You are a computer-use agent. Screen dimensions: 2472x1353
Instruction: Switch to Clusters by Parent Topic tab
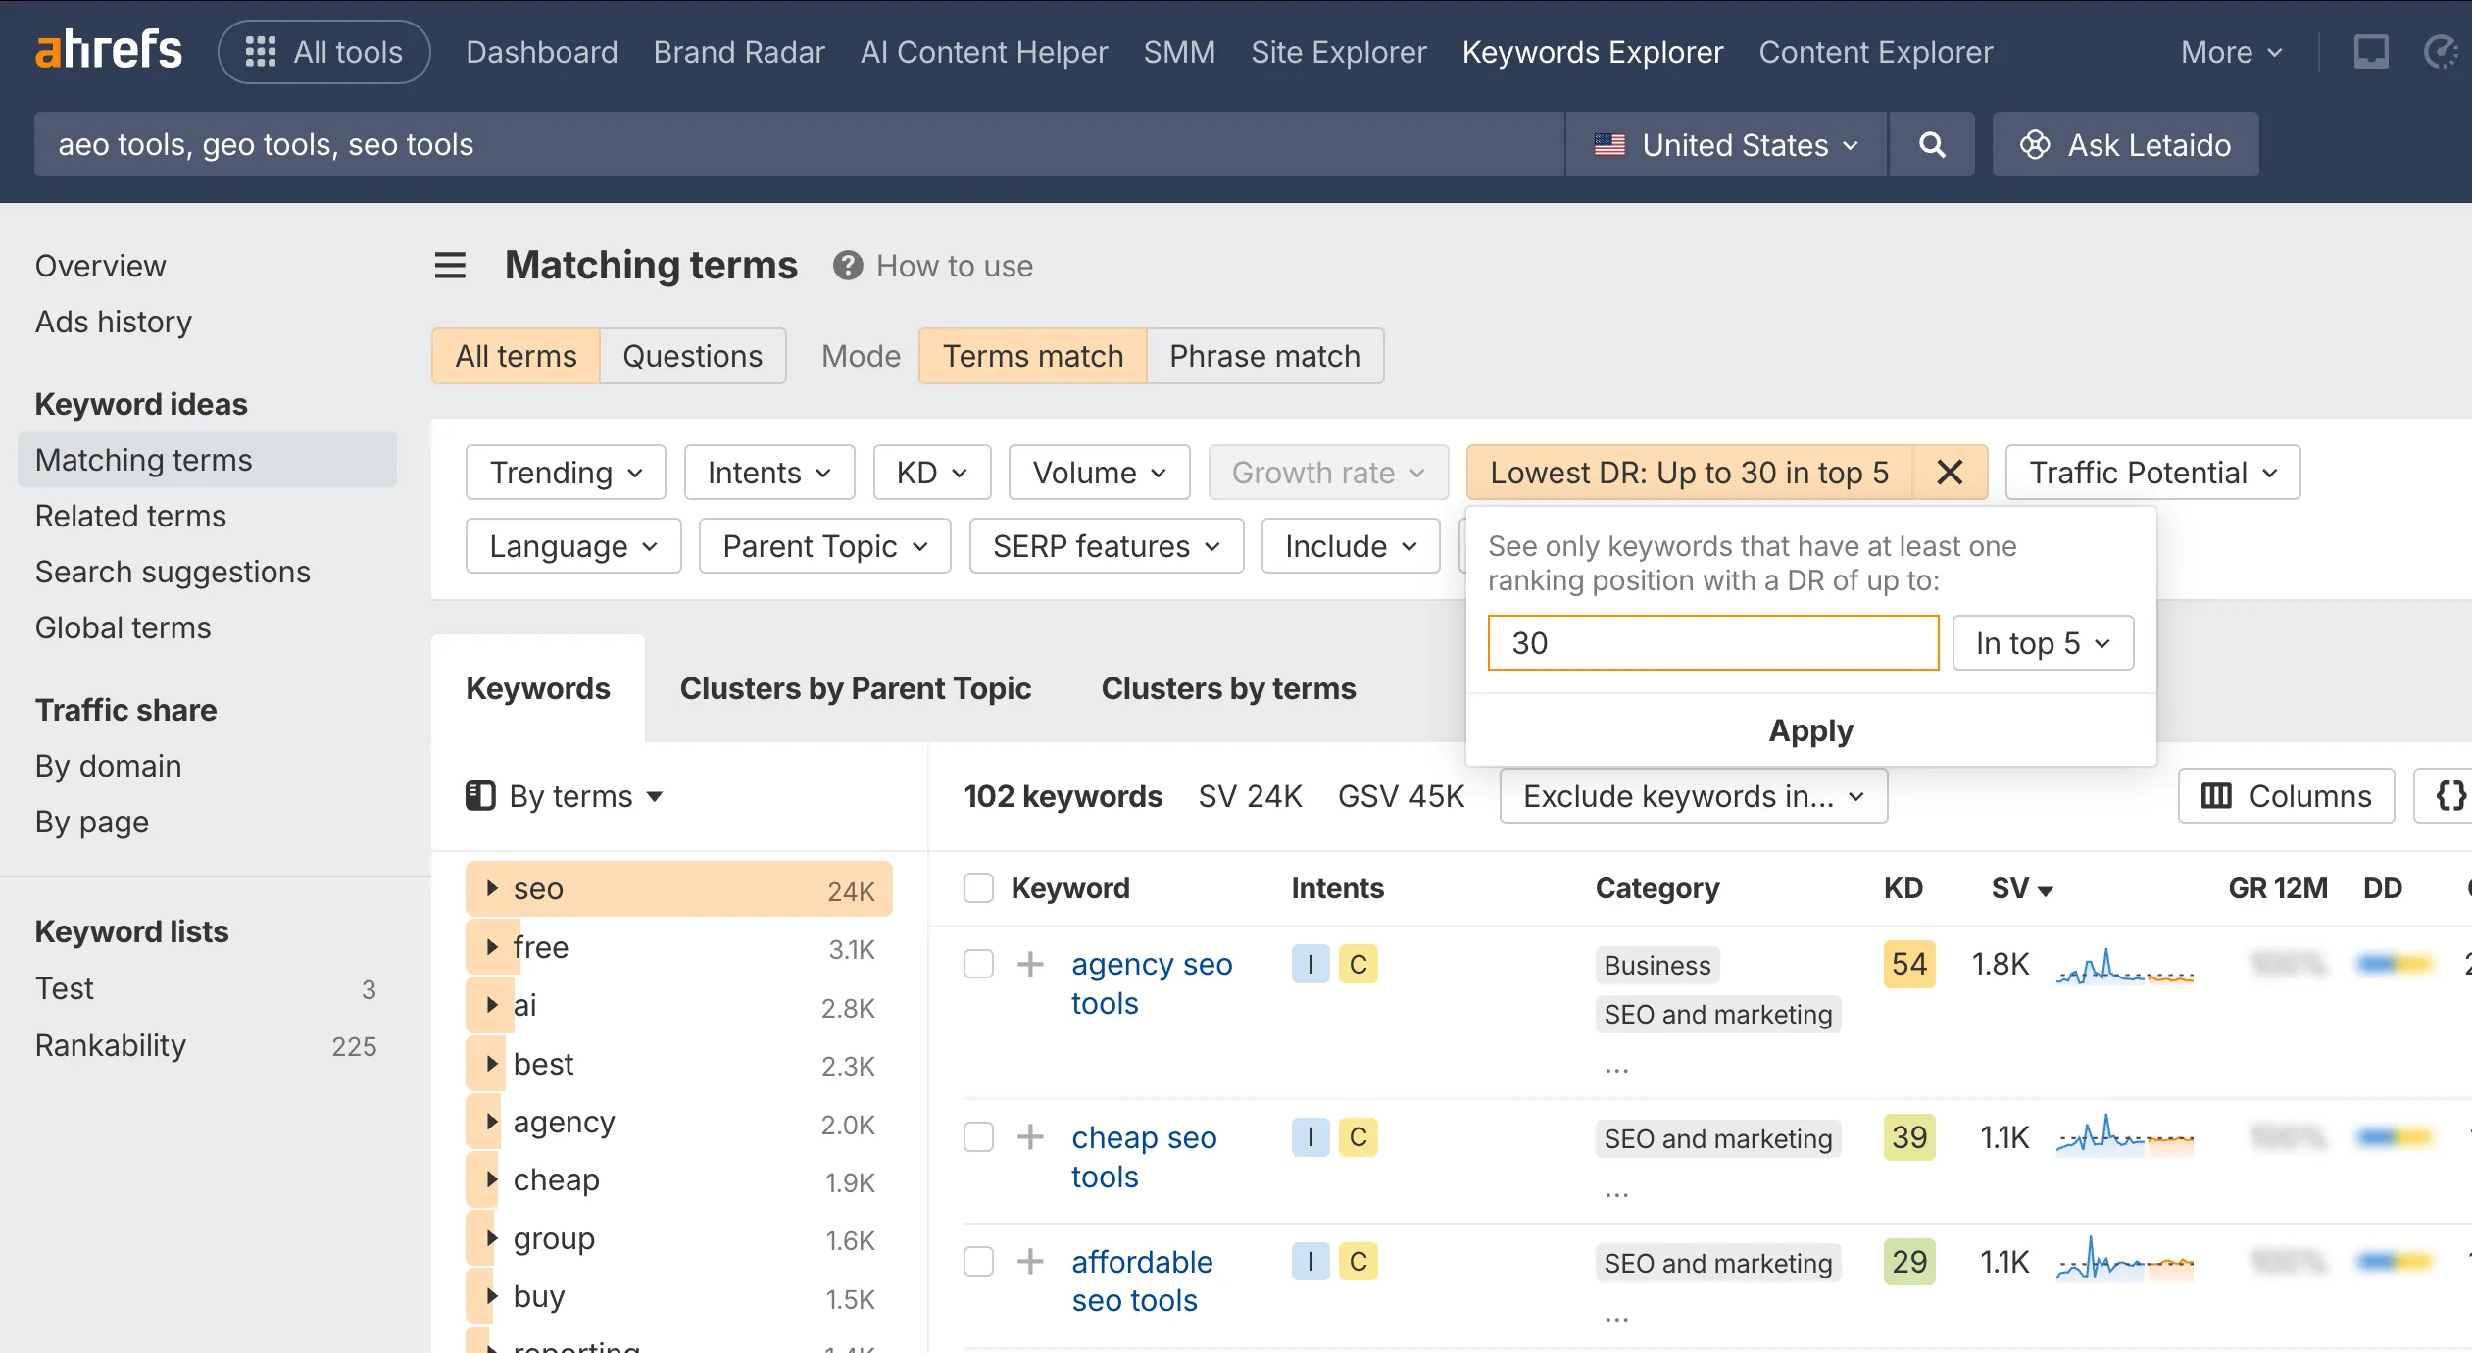click(856, 688)
